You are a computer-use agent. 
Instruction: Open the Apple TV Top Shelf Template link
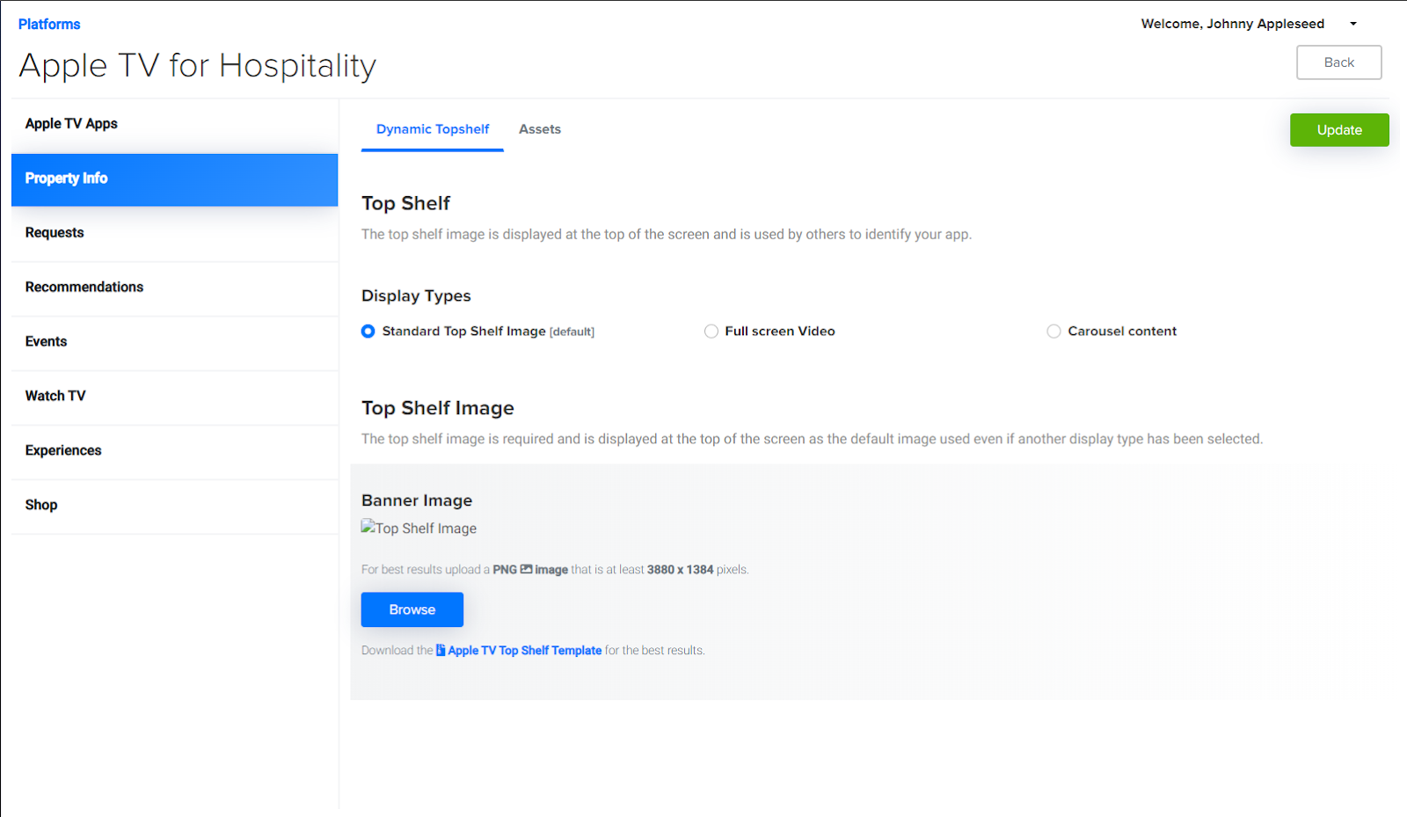[x=525, y=651]
